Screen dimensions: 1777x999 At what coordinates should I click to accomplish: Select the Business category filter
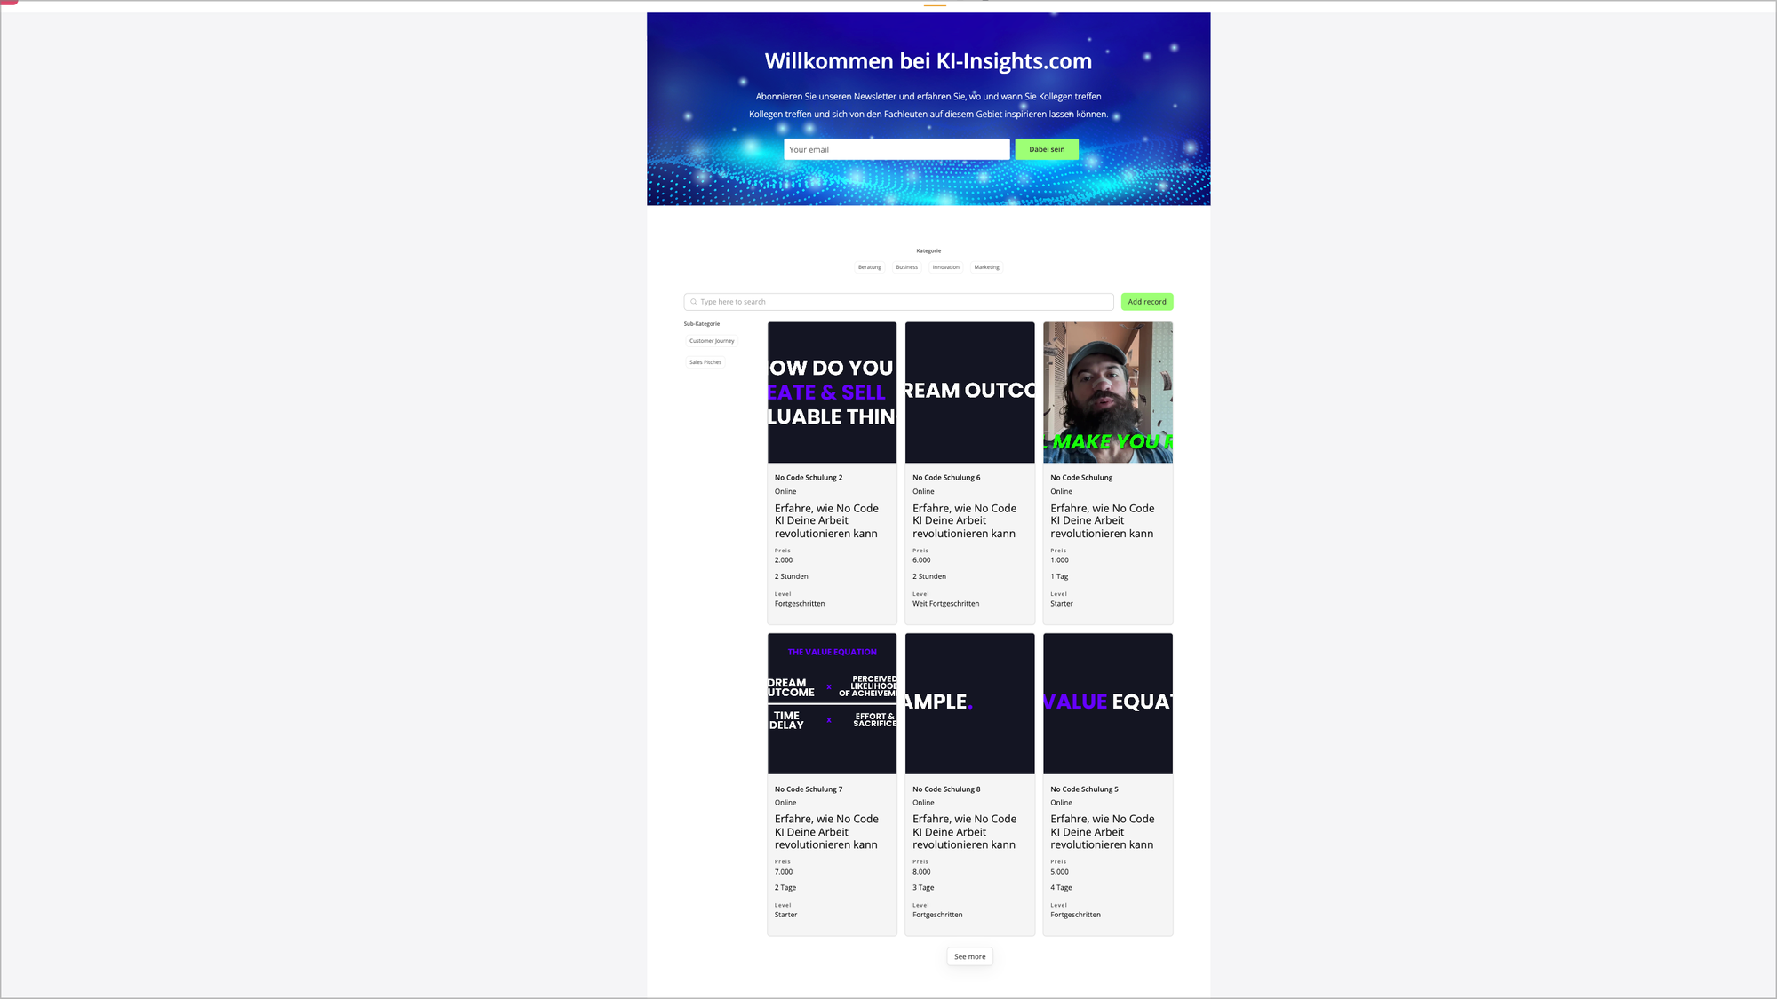(907, 267)
